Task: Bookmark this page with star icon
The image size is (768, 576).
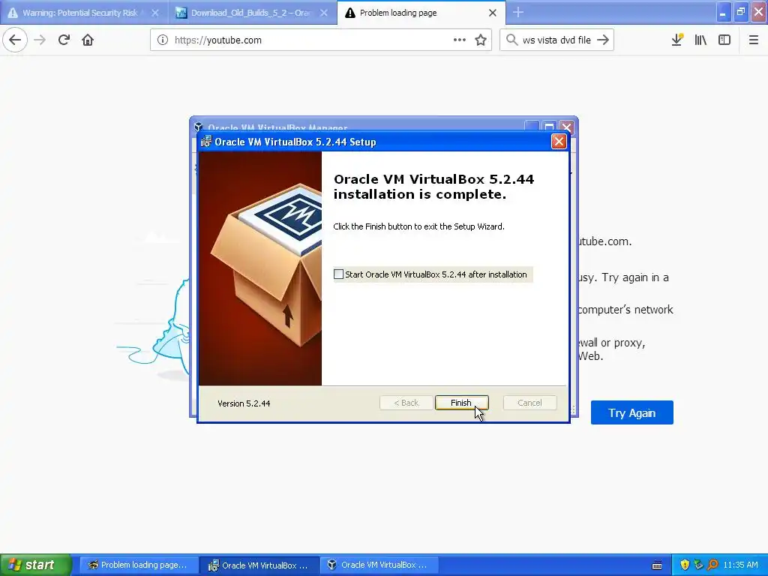Action: click(x=481, y=40)
